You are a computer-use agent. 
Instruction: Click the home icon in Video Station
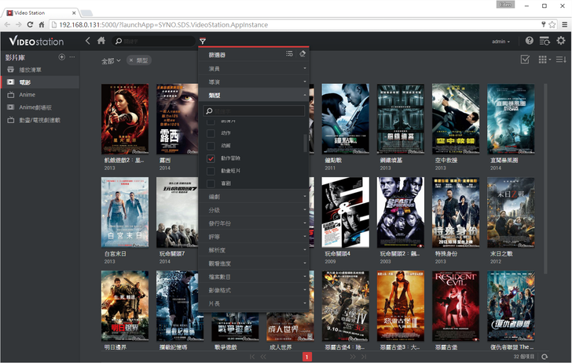coord(101,41)
